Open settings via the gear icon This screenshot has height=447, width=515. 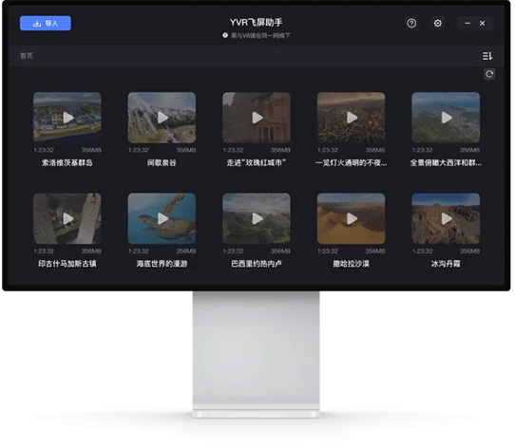(437, 24)
